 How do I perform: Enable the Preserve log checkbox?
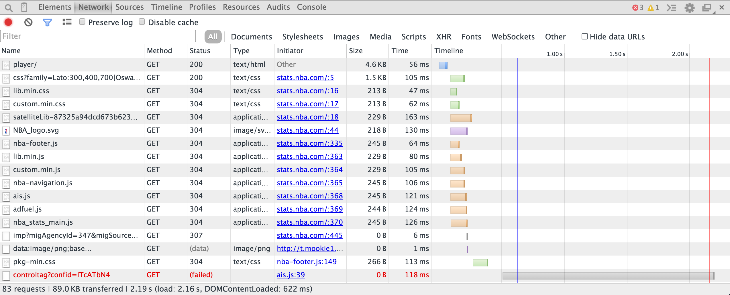pyautogui.click(x=82, y=22)
